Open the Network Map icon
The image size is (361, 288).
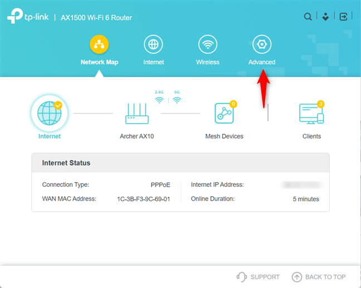[x=99, y=44]
